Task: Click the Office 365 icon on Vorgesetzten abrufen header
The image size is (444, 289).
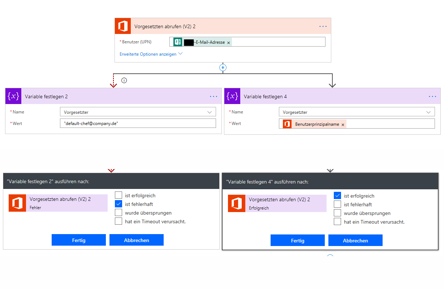Action: [x=122, y=26]
